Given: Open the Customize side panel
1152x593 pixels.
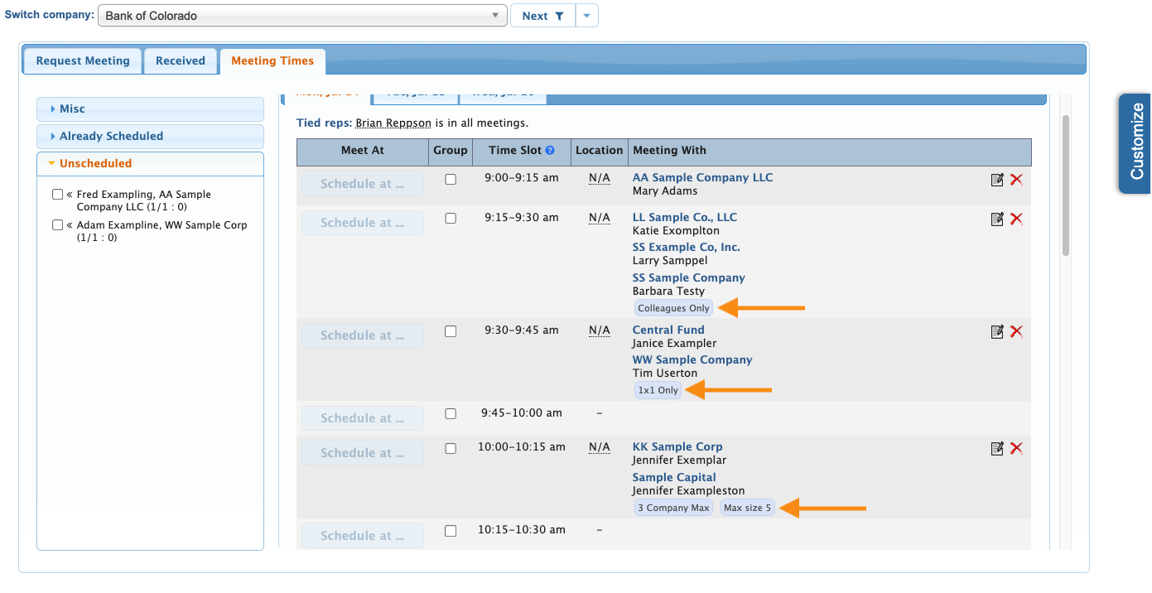Looking at the screenshot, I should point(1135,142).
